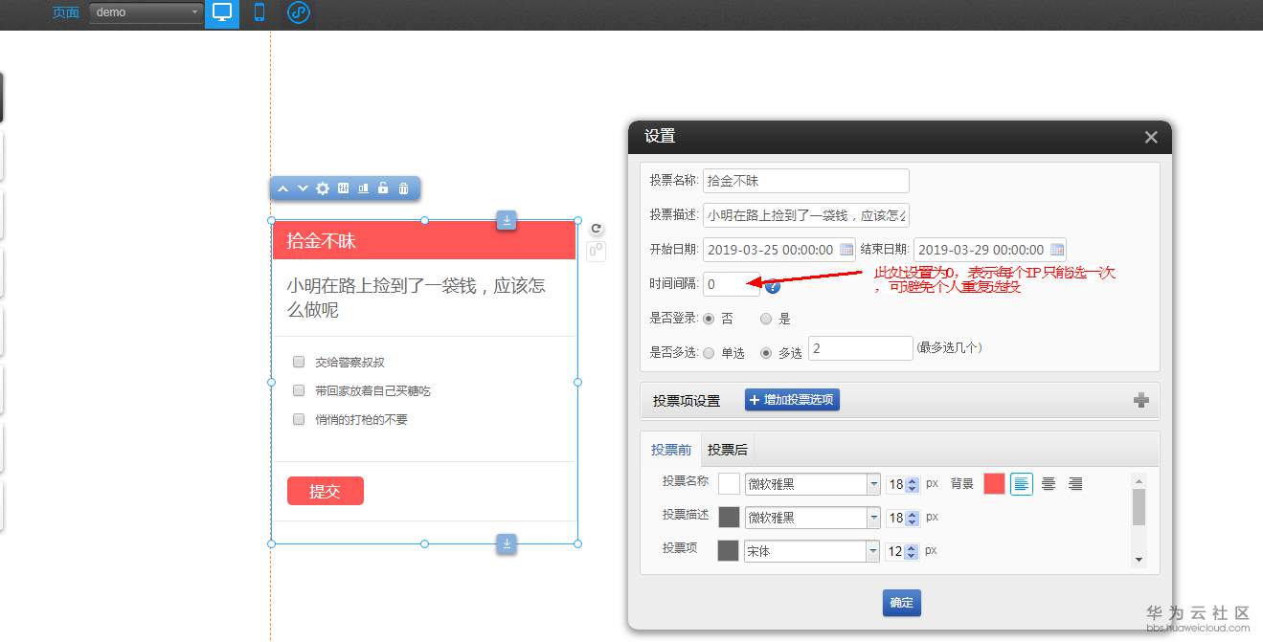The width and height of the screenshot is (1263, 642).
Task: Click the help question icon near interval
Action: [x=773, y=285]
